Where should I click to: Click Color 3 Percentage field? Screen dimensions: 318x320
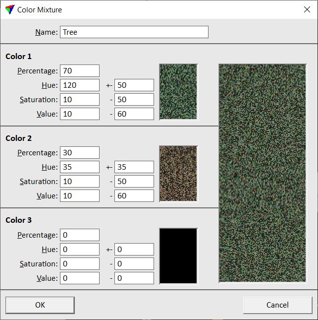pyautogui.click(x=80, y=235)
